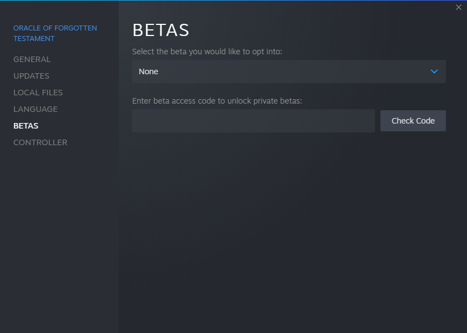Go to LOCAL FILES in sidebar
The height and width of the screenshot is (333, 467).
click(x=38, y=93)
